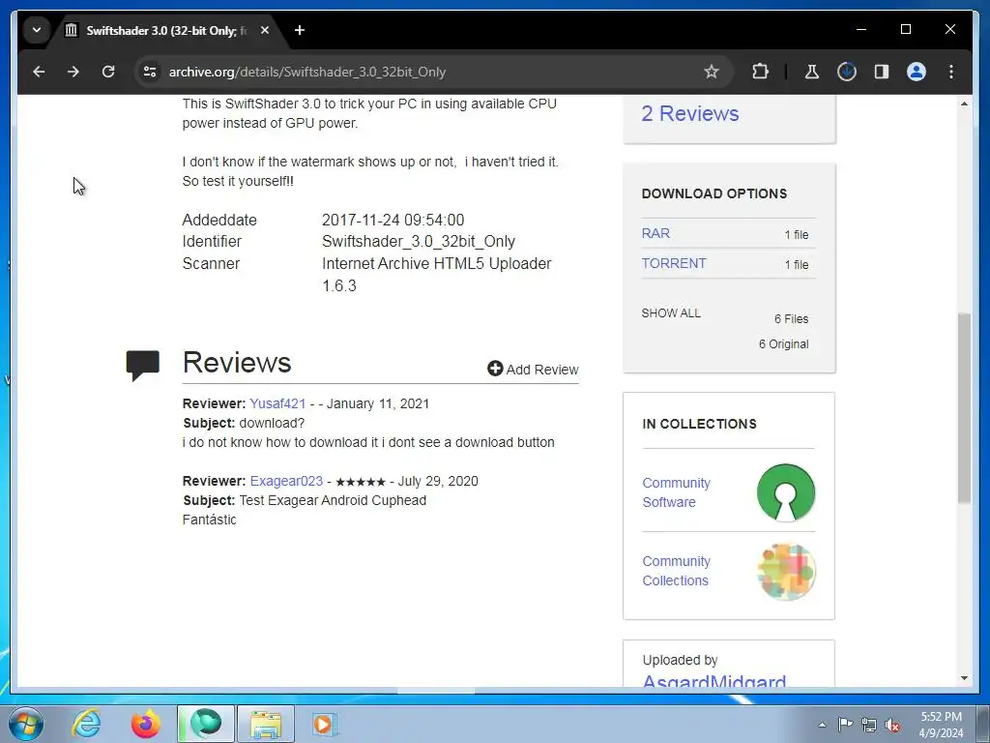Click the Community Software green logo
990x743 pixels.
[x=785, y=492]
